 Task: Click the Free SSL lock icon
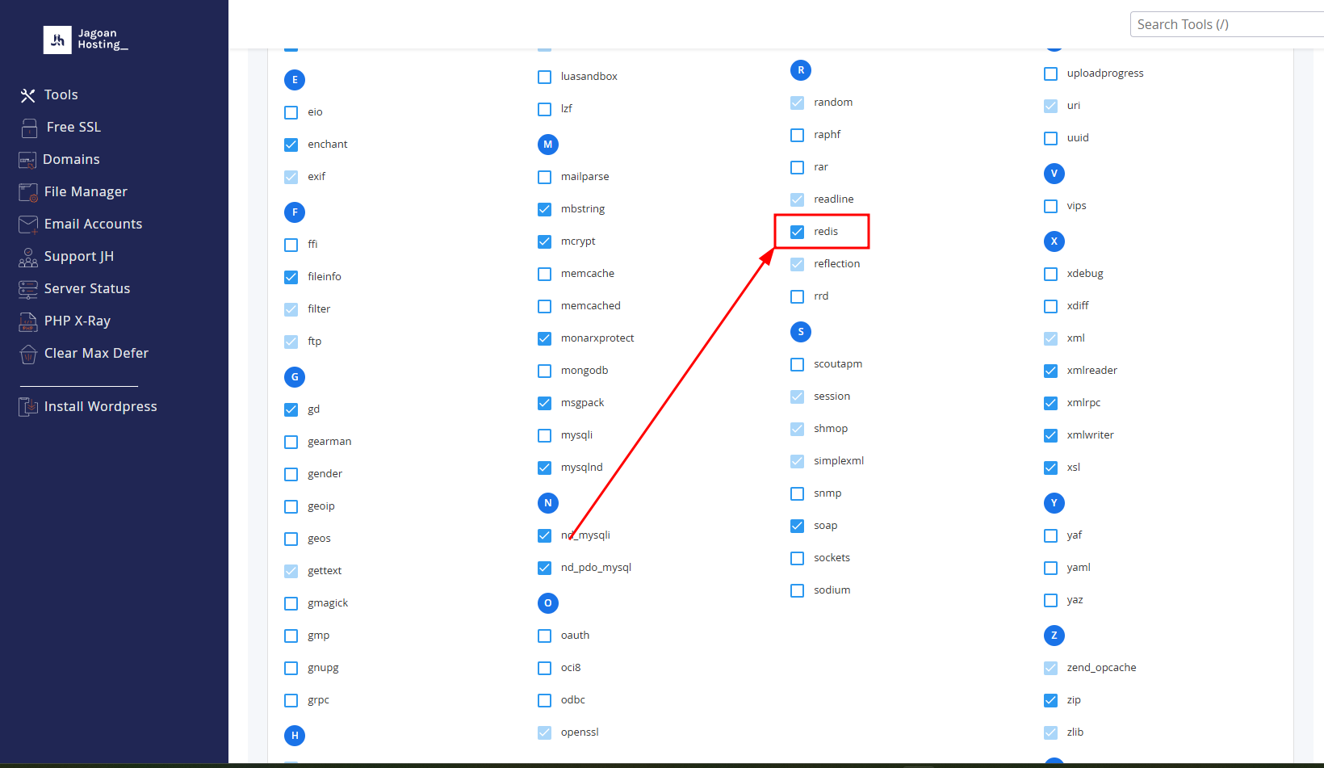pyautogui.click(x=29, y=128)
